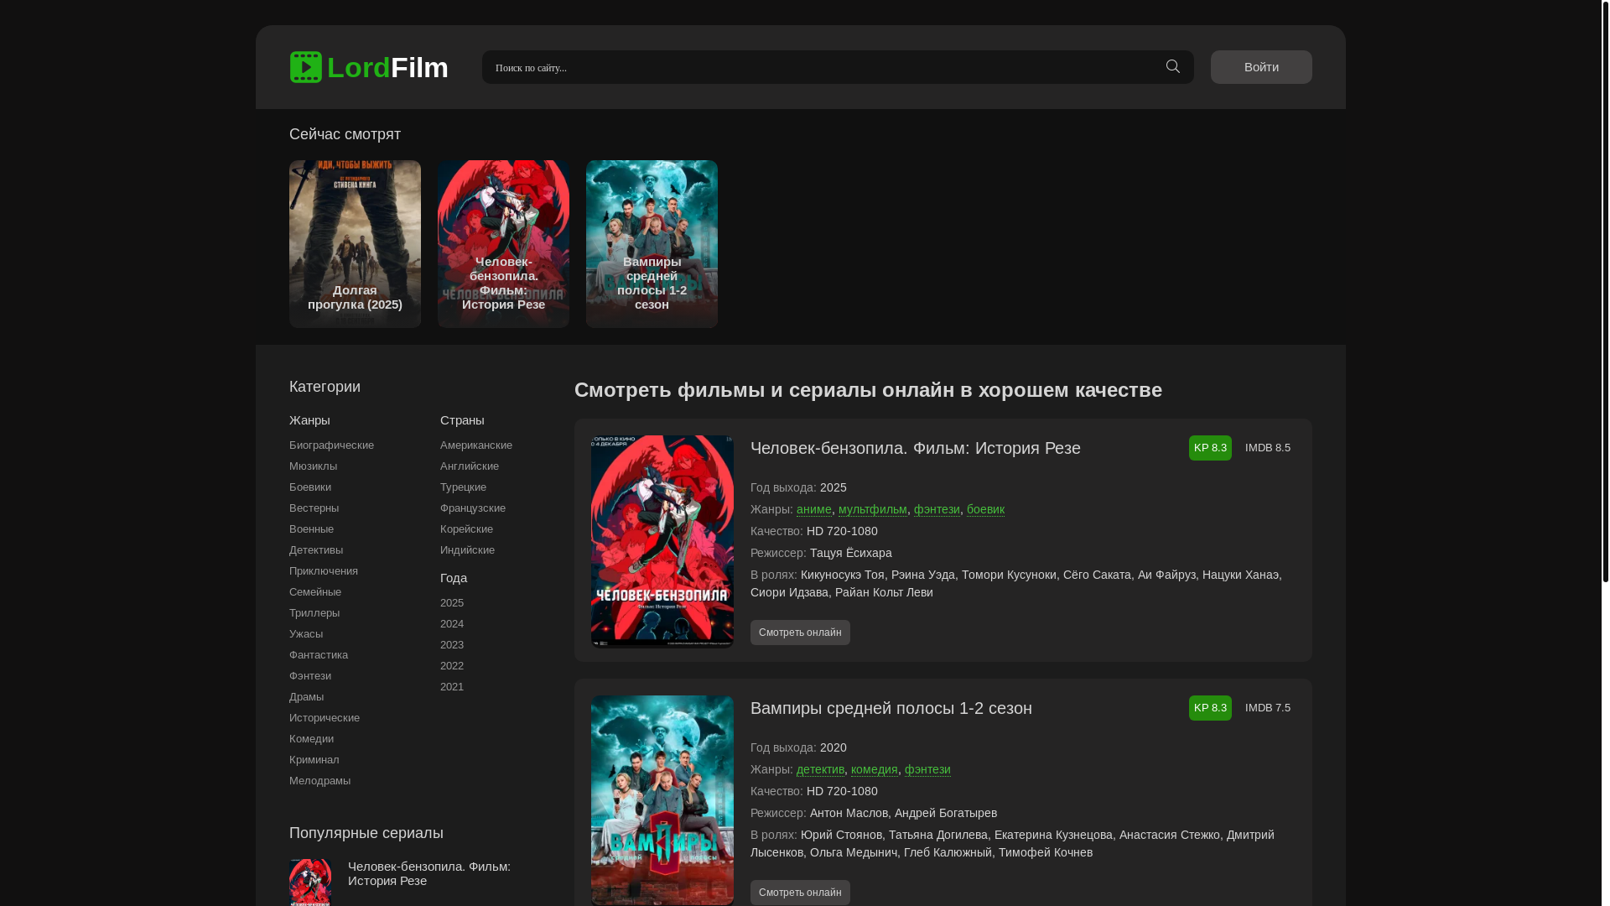This screenshot has height=906, width=1610.
Task: Click Вампиры средней полосы large poster in list
Action: tap(662, 800)
